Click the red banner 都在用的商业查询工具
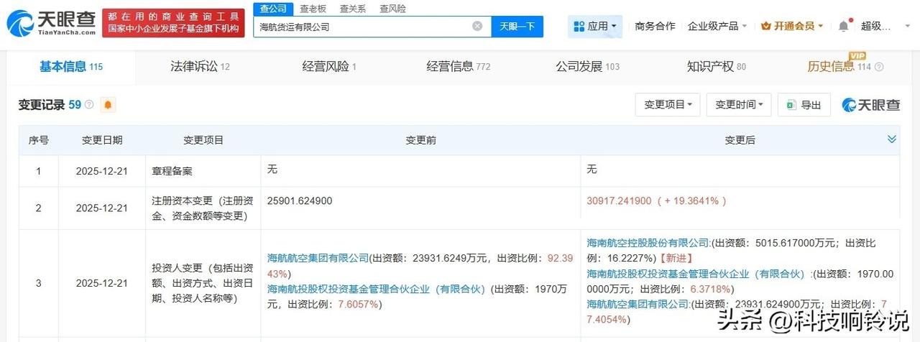920x342 pixels. (x=174, y=24)
